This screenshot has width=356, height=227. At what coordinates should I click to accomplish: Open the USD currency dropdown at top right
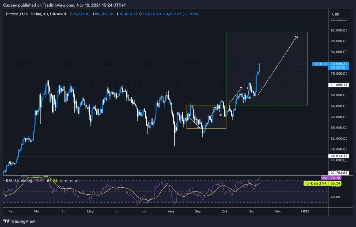coord(340,14)
